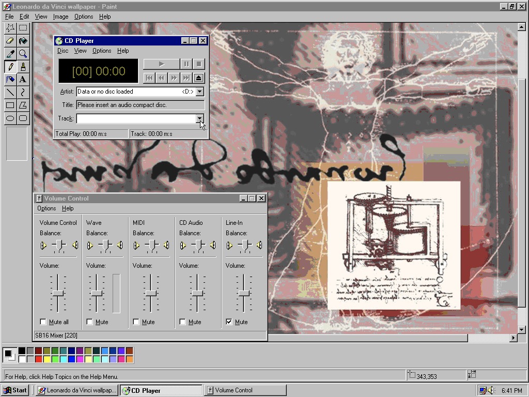Image resolution: width=529 pixels, height=397 pixels.
Task: Click the Start button
Action: pos(15,390)
